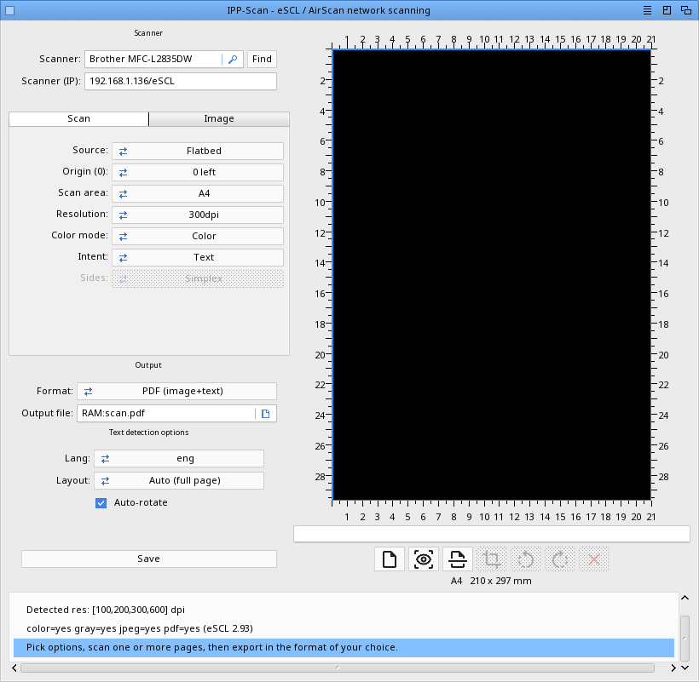Switch to the Scan tab

[x=79, y=119]
